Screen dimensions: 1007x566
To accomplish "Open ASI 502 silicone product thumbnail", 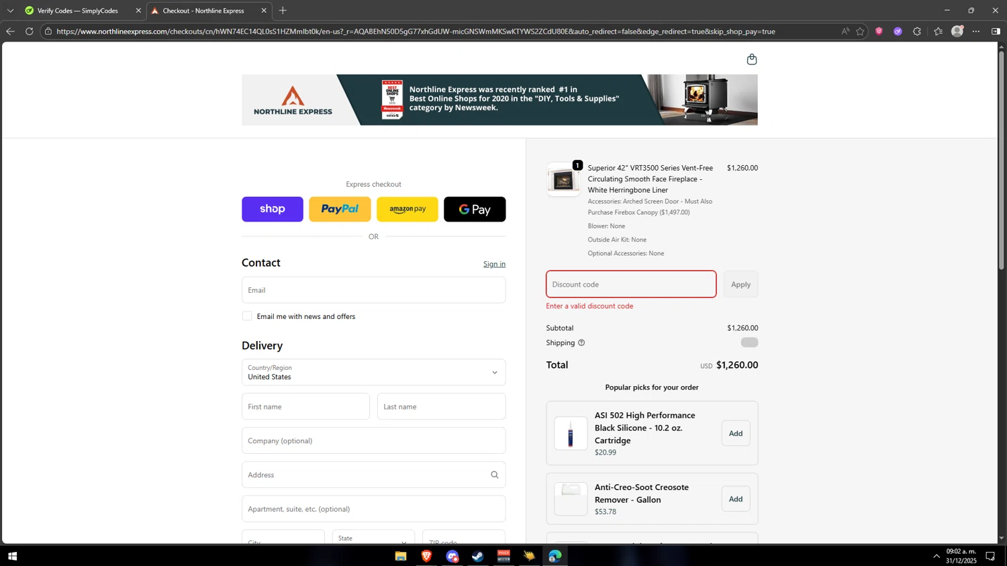I will [x=571, y=433].
